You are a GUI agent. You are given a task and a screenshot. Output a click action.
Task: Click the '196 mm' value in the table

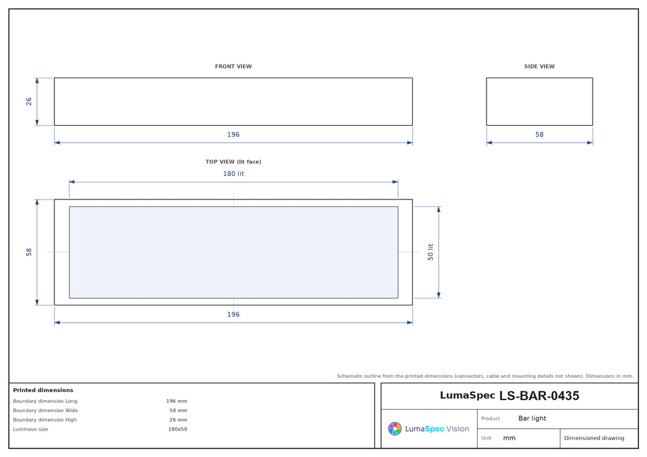coord(177,401)
